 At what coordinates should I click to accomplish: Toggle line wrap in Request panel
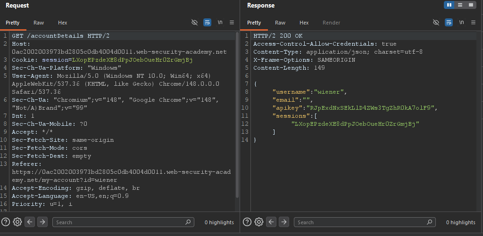tap(208, 23)
